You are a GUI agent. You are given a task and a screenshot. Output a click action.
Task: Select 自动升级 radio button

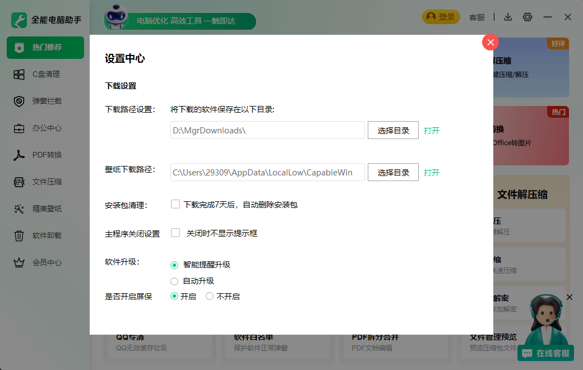coord(174,281)
